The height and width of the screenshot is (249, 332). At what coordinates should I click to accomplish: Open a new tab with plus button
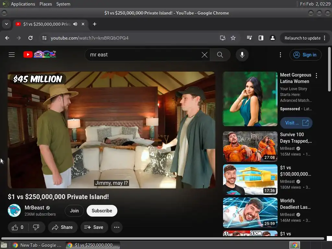pyautogui.click(x=95, y=24)
